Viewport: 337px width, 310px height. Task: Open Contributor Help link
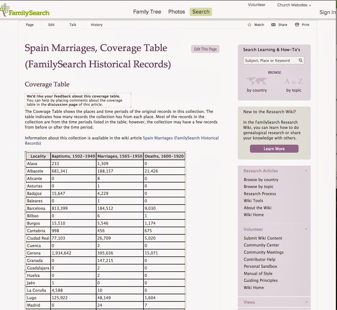tap(260, 259)
